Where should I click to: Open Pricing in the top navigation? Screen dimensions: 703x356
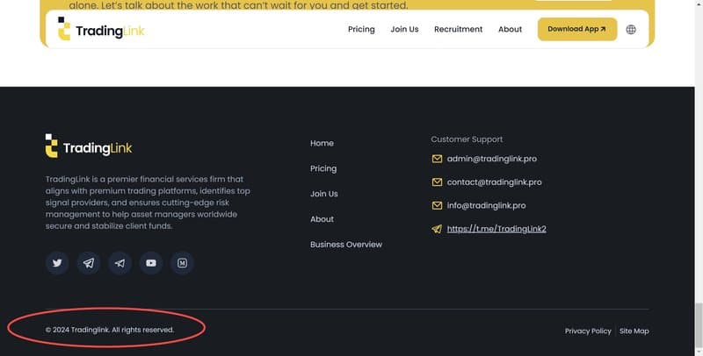361,29
